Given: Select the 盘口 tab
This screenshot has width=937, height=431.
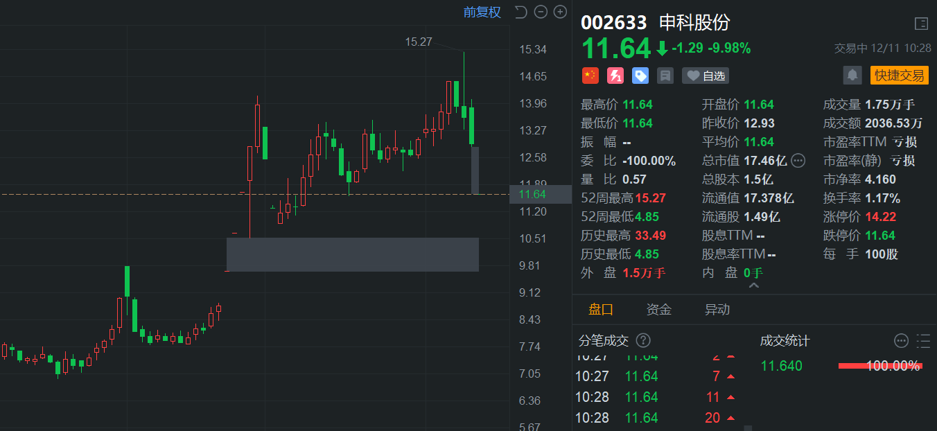Looking at the screenshot, I should 601,310.
